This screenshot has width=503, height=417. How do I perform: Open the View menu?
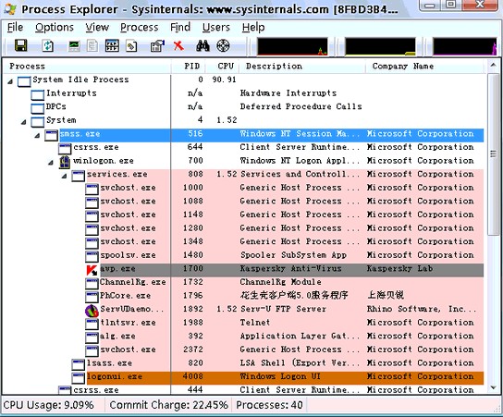click(x=97, y=28)
